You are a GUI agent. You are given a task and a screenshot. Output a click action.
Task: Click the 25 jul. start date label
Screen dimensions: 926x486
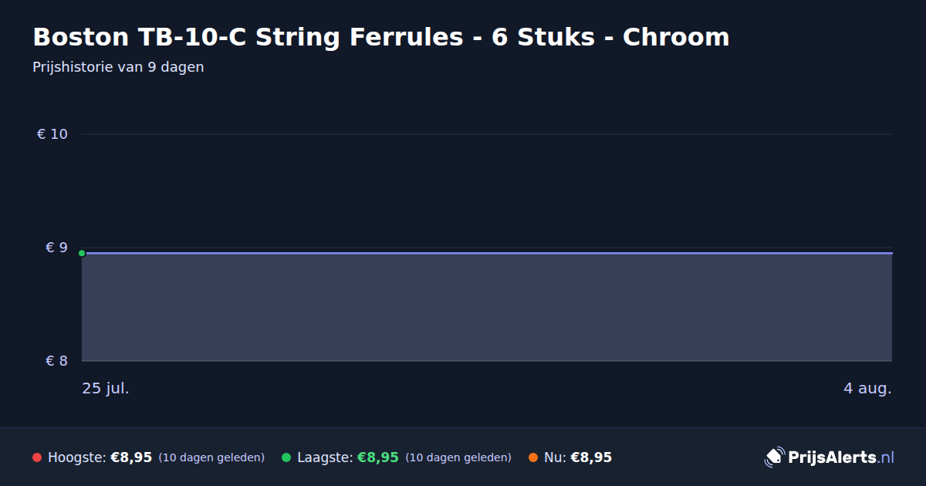tap(106, 388)
